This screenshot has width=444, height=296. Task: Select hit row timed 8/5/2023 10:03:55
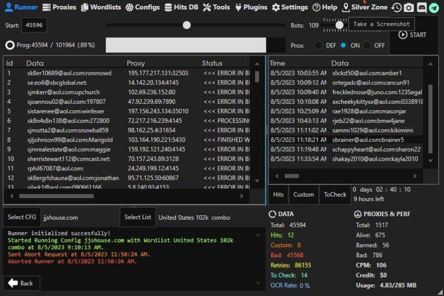345,73
